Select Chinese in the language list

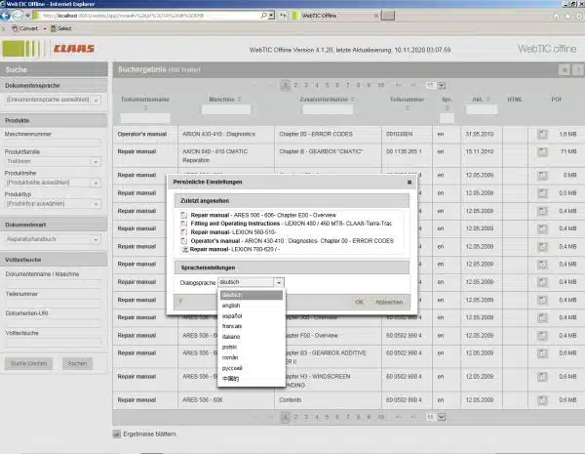pyautogui.click(x=252, y=379)
